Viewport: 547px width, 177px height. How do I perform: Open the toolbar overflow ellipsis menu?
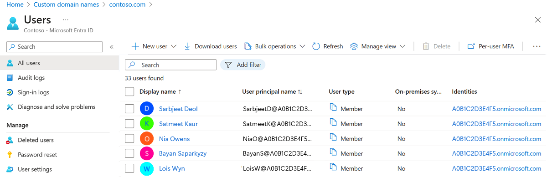537,46
